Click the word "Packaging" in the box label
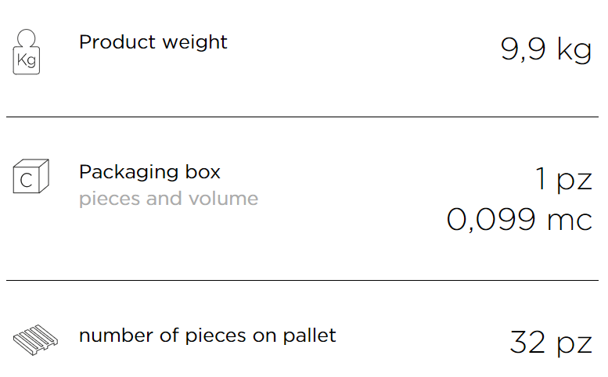608x377 pixels. pos(128,173)
